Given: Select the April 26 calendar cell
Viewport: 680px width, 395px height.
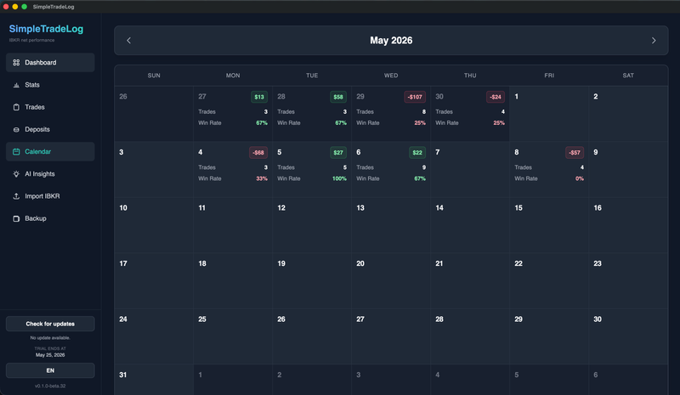Looking at the screenshot, I should pyautogui.click(x=154, y=114).
